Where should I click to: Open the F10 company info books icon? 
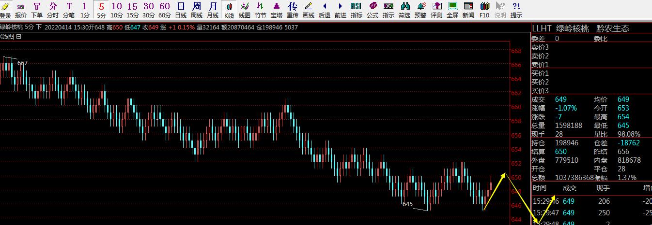[484, 10]
